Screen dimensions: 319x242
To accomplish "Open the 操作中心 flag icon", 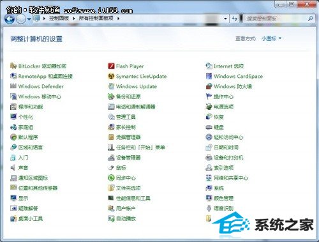I will [209, 96].
